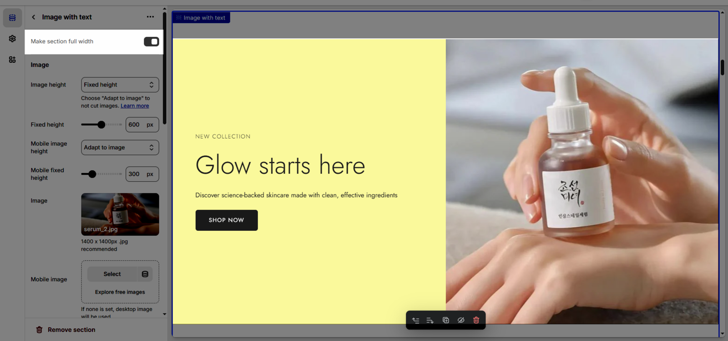Image resolution: width=728 pixels, height=341 pixels.
Task: Hide section using crossed-eye icon
Action: coord(460,321)
